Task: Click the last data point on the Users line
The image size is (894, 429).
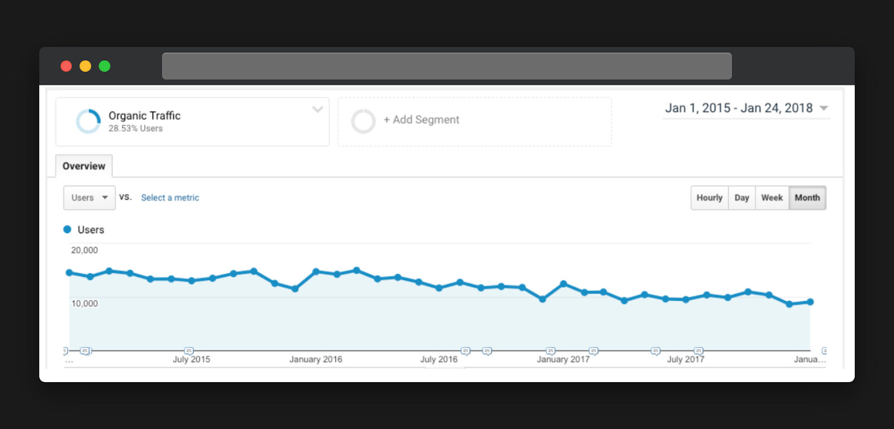Action: point(810,302)
